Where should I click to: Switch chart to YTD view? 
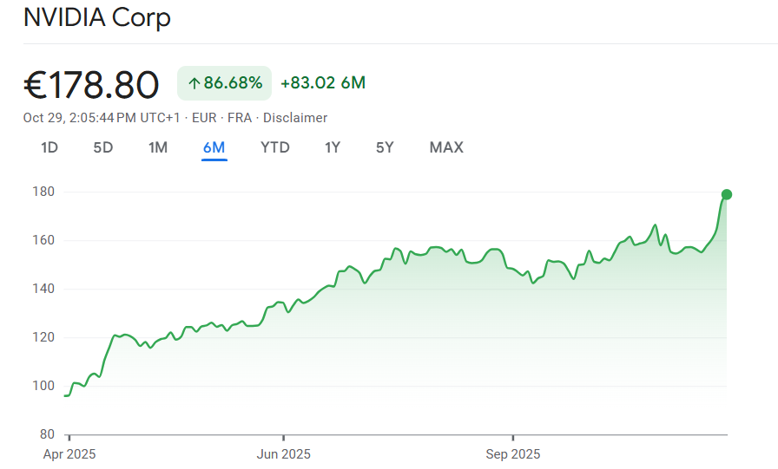[274, 147]
